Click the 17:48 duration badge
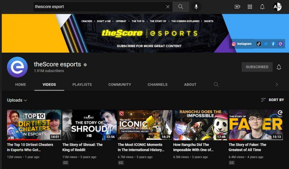Image resolution: width=289 pixels, height=169 pixels. coord(221,137)
